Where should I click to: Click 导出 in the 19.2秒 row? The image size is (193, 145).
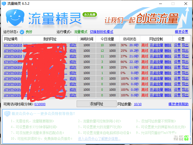click(185, 51)
